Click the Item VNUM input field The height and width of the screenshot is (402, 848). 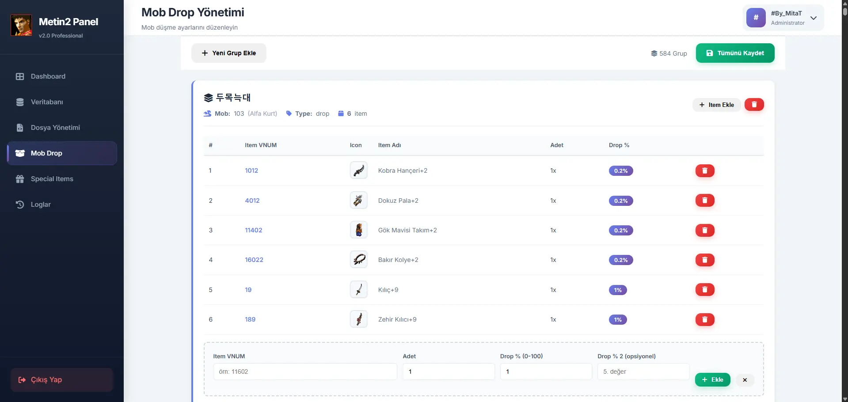coord(304,372)
